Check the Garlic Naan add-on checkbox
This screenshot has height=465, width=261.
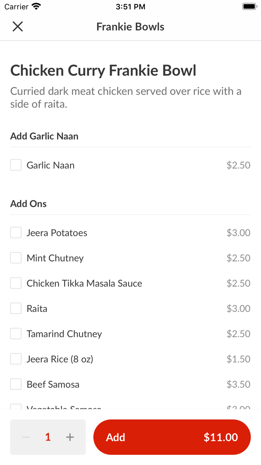(15, 165)
